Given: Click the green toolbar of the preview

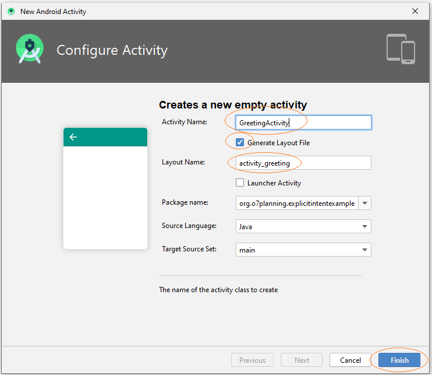Looking at the screenshot, I should (x=105, y=137).
